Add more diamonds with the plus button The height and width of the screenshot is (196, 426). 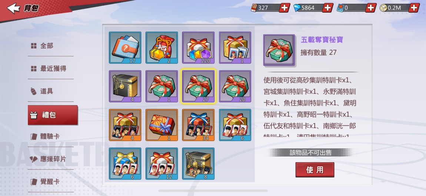328,8
